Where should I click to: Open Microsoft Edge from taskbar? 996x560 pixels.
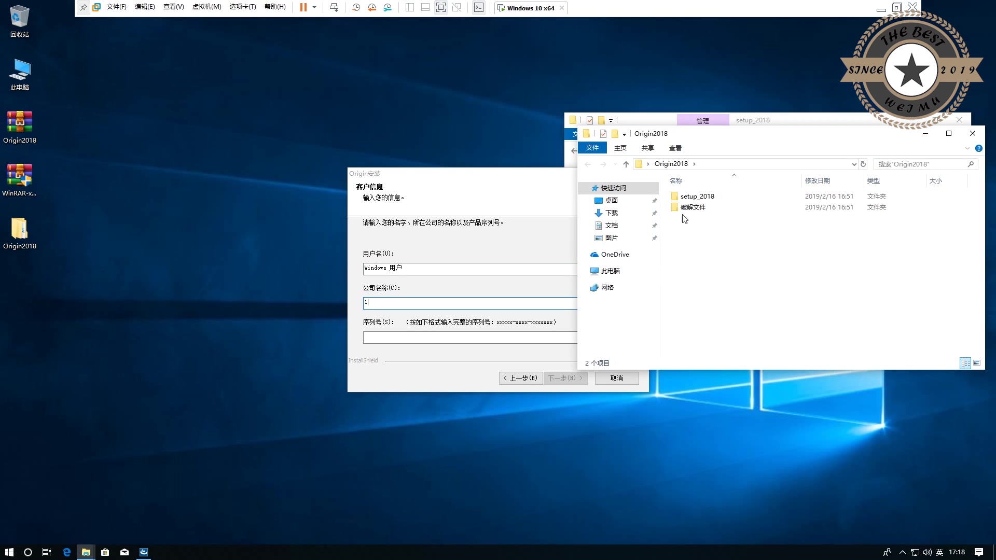click(66, 552)
